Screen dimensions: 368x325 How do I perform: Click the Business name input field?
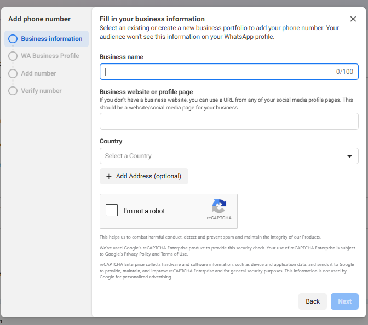(x=229, y=72)
